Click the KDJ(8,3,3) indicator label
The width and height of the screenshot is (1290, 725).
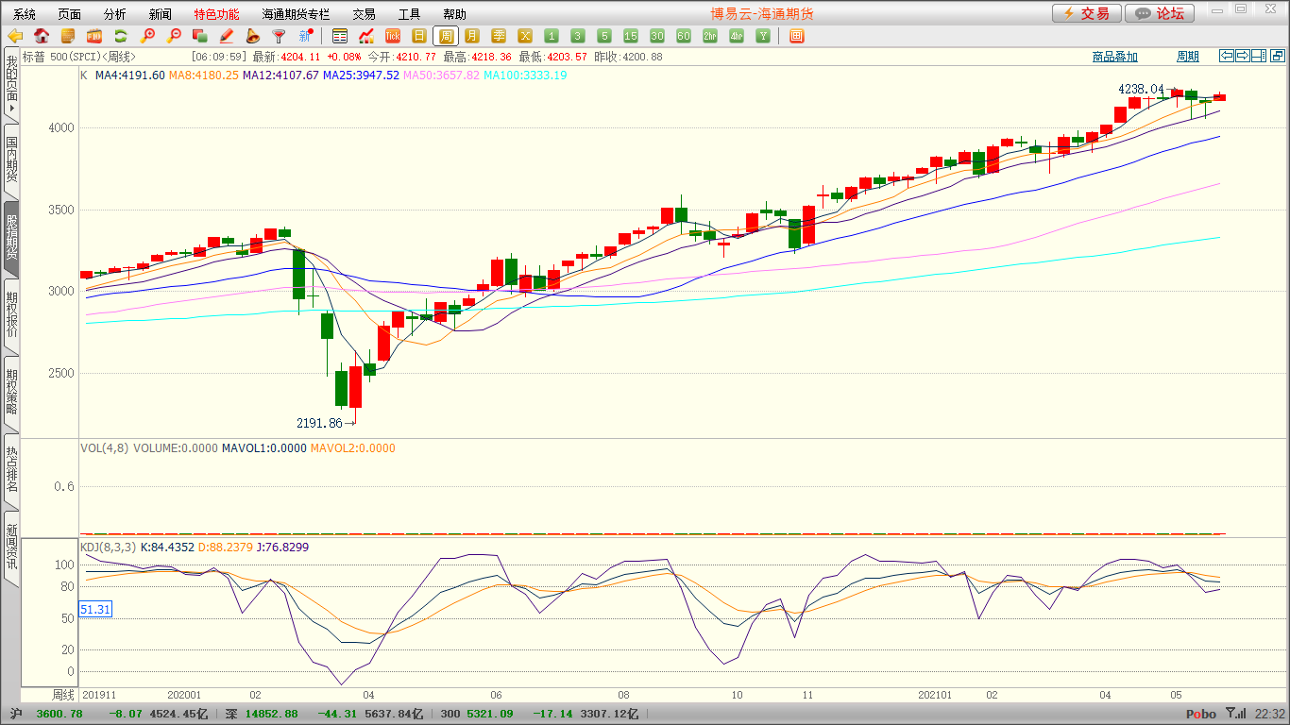pos(109,547)
